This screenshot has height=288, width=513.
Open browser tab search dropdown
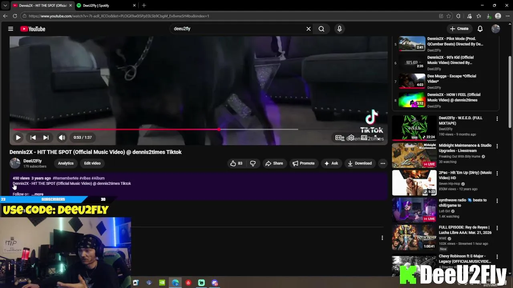click(5, 6)
